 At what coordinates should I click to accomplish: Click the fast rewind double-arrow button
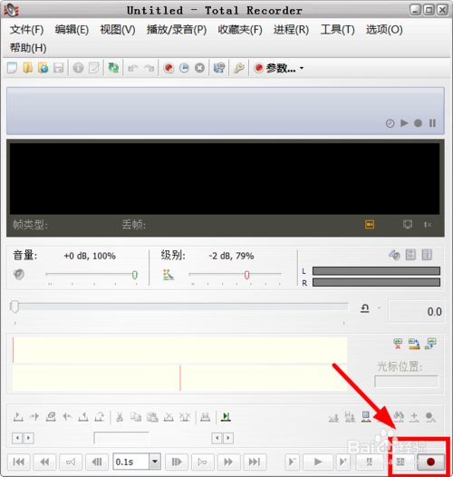pos(44,462)
